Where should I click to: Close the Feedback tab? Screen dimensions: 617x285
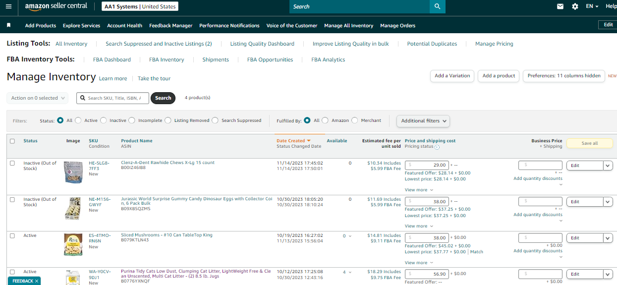click(37, 281)
